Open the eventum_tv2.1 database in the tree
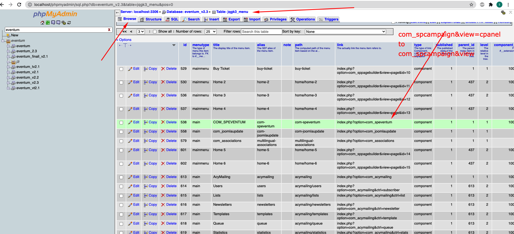Viewport: 514px width, 234px height. pyautogui.click(x=28, y=67)
